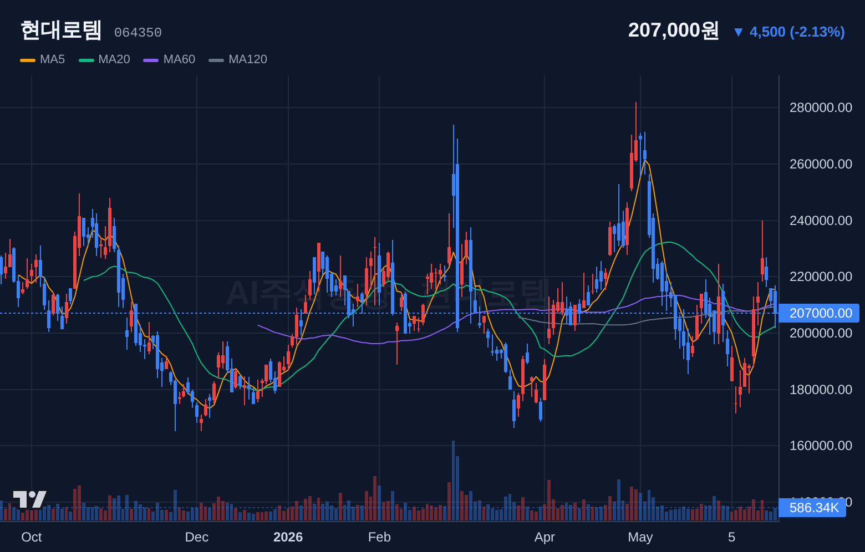The image size is (865, 552).
Task: Click the 200000.00 price axis label
Action: (821, 333)
